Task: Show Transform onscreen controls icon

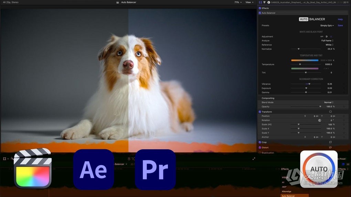Action: click(x=330, y=112)
